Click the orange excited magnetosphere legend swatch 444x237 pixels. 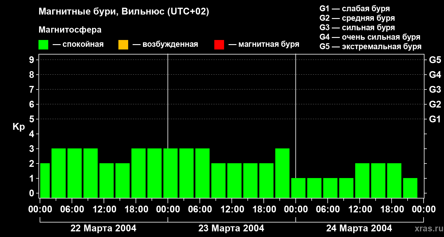pyautogui.click(x=123, y=45)
